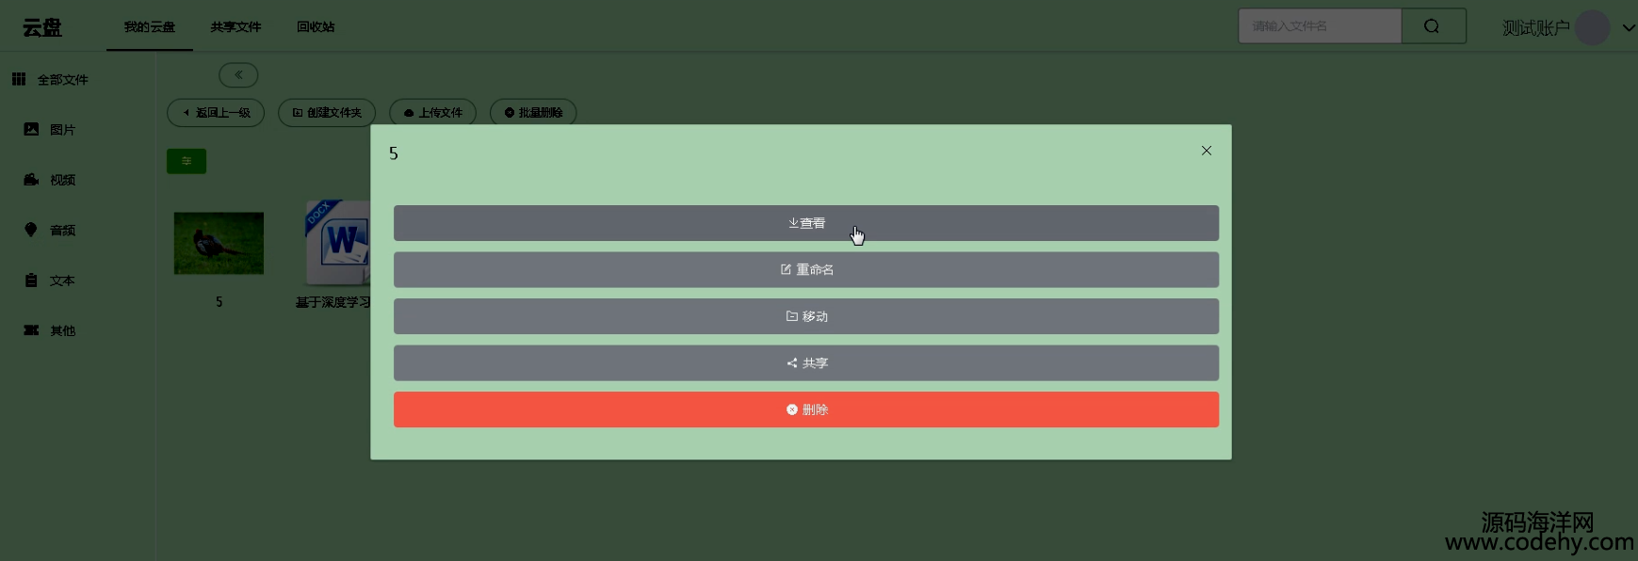Image resolution: width=1638 pixels, height=561 pixels.
Task: Click the user avatar circle
Action: click(1592, 27)
